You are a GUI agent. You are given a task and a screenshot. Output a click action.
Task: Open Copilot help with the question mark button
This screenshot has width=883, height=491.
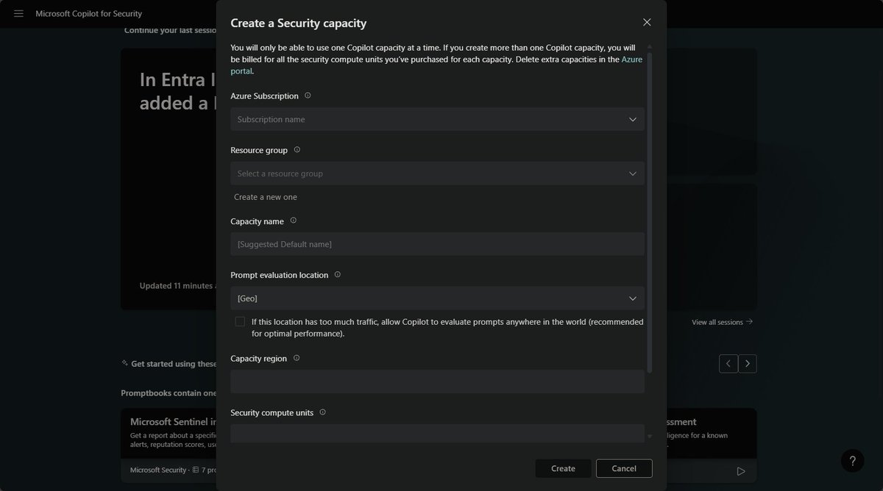[853, 461]
